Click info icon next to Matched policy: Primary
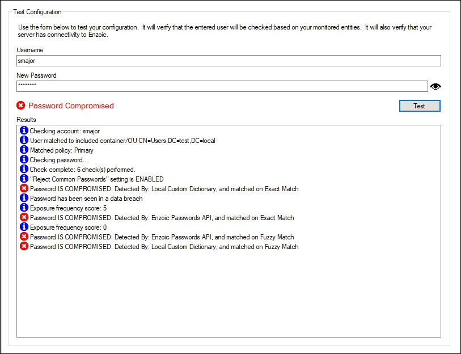Image resolution: width=461 pixels, height=354 pixels. [24, 150]
